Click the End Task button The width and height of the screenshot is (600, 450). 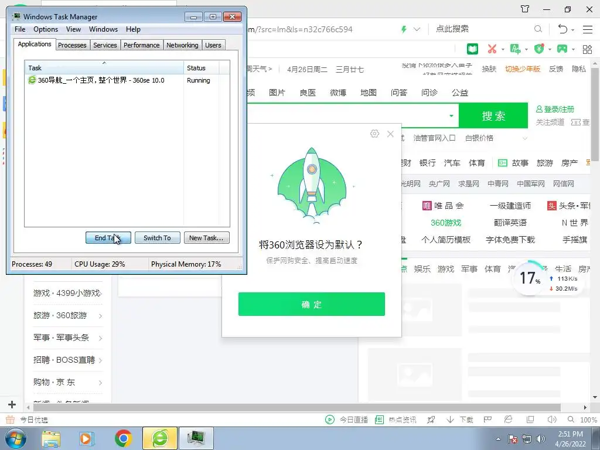[x=108, y=238]
